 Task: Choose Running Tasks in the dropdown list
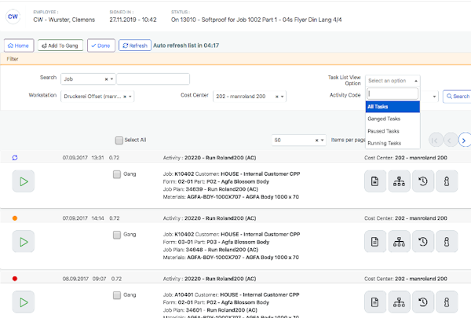[x=384, y=143]
